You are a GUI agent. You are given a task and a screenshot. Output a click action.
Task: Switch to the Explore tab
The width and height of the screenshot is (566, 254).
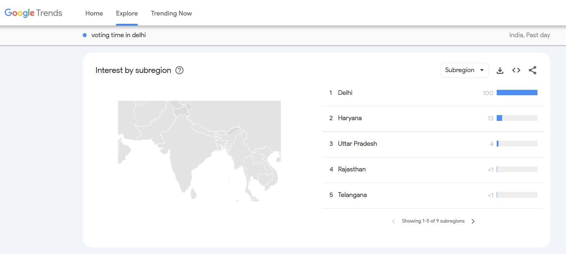(x=127, y=13)
